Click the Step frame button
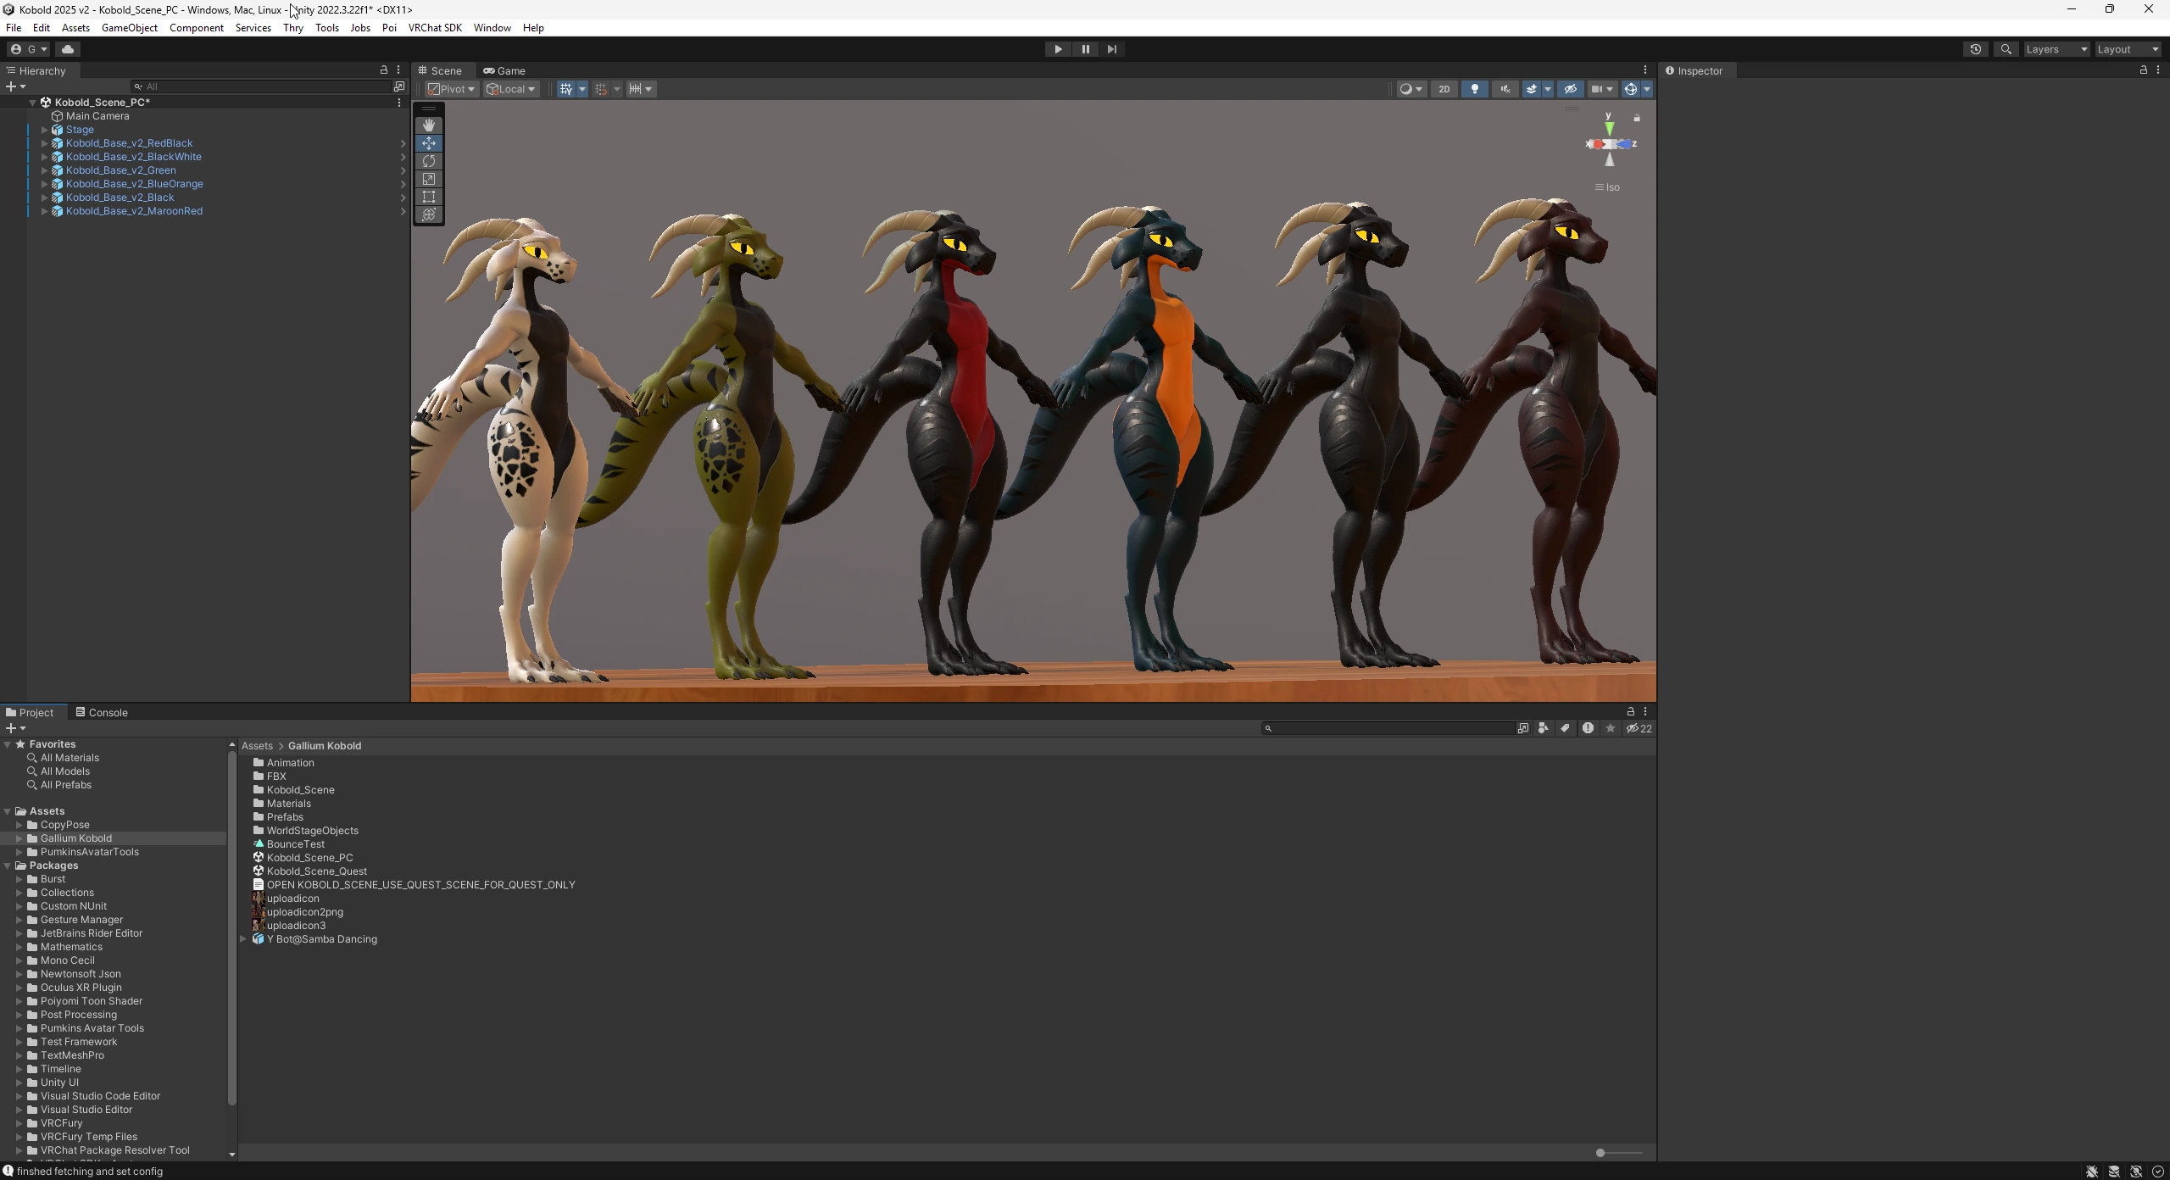 click(x=1112, y=49)
